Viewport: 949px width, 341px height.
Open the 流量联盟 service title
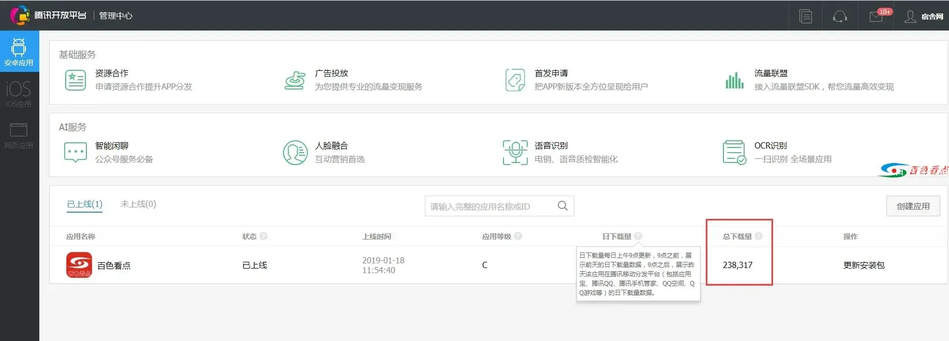tap(771, 73)
